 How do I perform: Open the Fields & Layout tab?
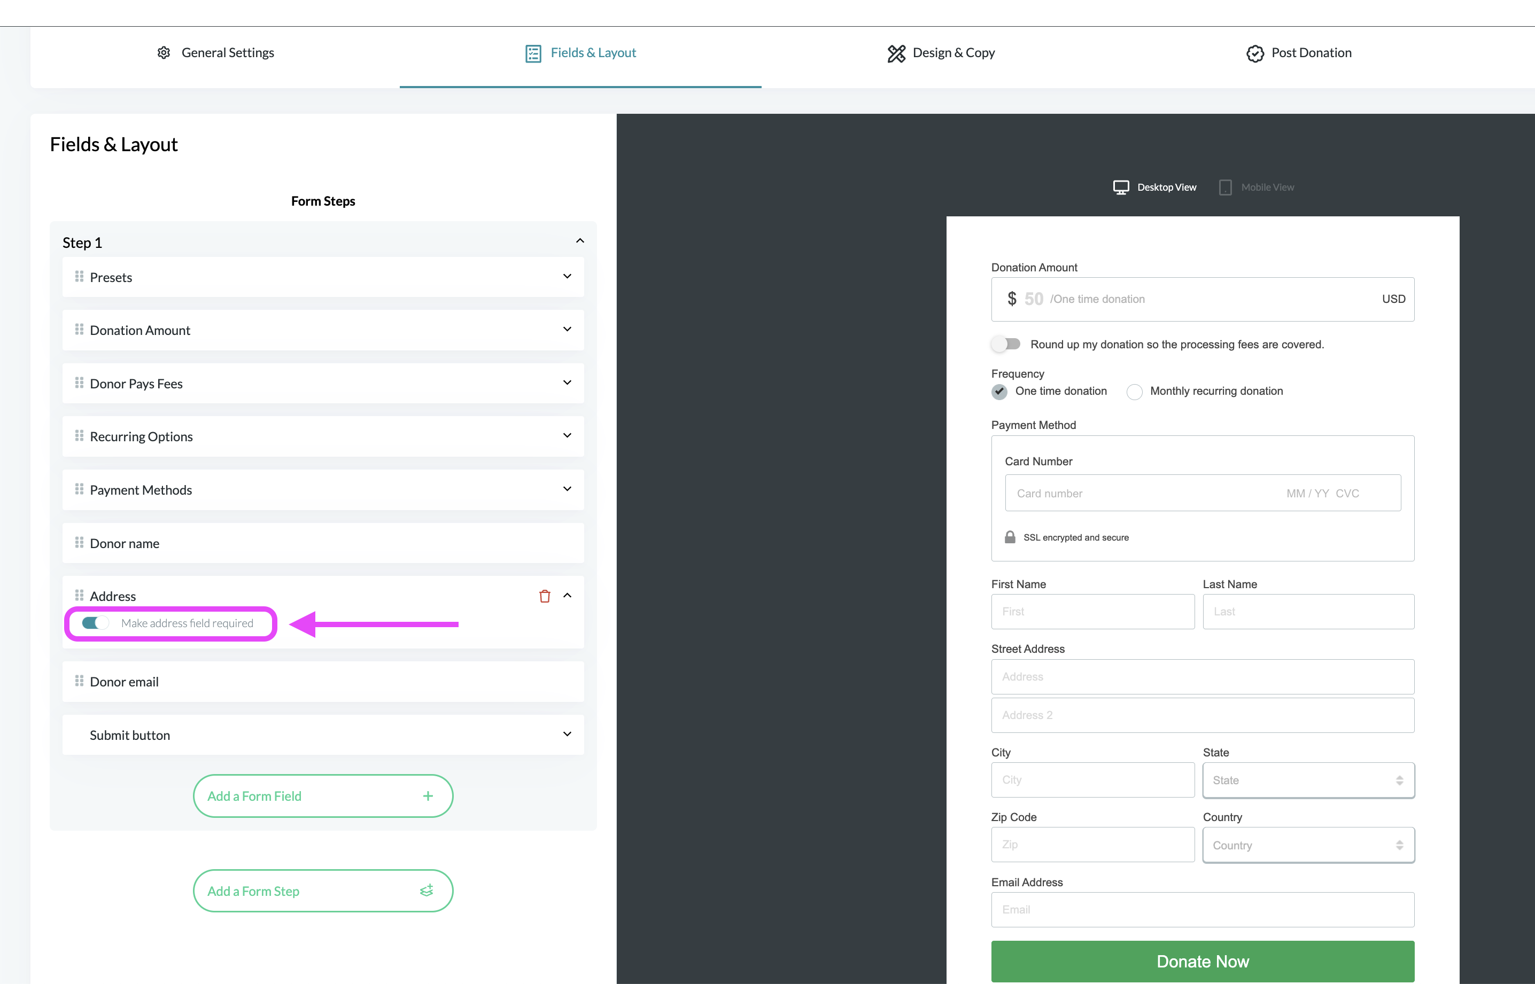pyautogui.click(x=580, y=52)
